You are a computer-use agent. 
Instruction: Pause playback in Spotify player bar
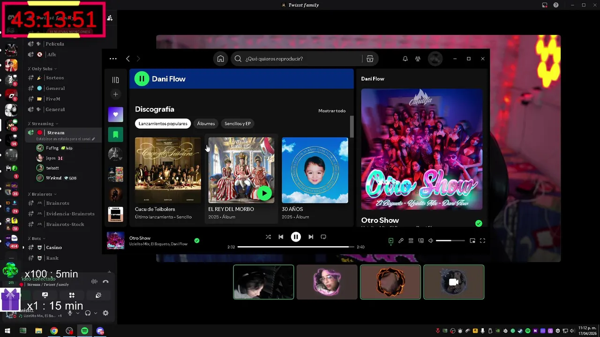pos(296,237)
